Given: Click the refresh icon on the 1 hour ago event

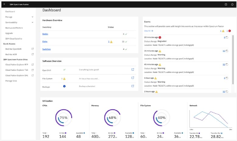Looking at the screenshot, I should pos(227,78).
